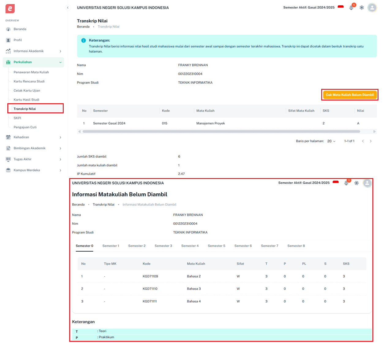384x343 pixels.
Task: Open Cetak Kartu Ujian menu item
Action: coord(27,91)
